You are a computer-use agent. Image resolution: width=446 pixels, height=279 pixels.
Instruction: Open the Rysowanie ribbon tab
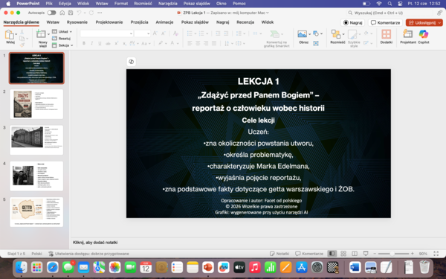tap(77, 22)
